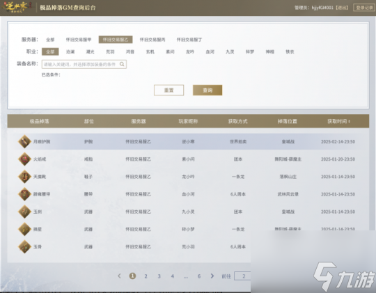Screen dimensions: 376x293
Task: Click player name 荒小羽
Action: point(188,246)
